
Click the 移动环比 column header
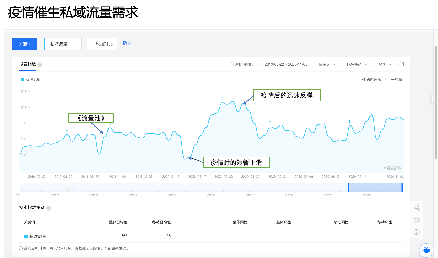pos(385,222)
